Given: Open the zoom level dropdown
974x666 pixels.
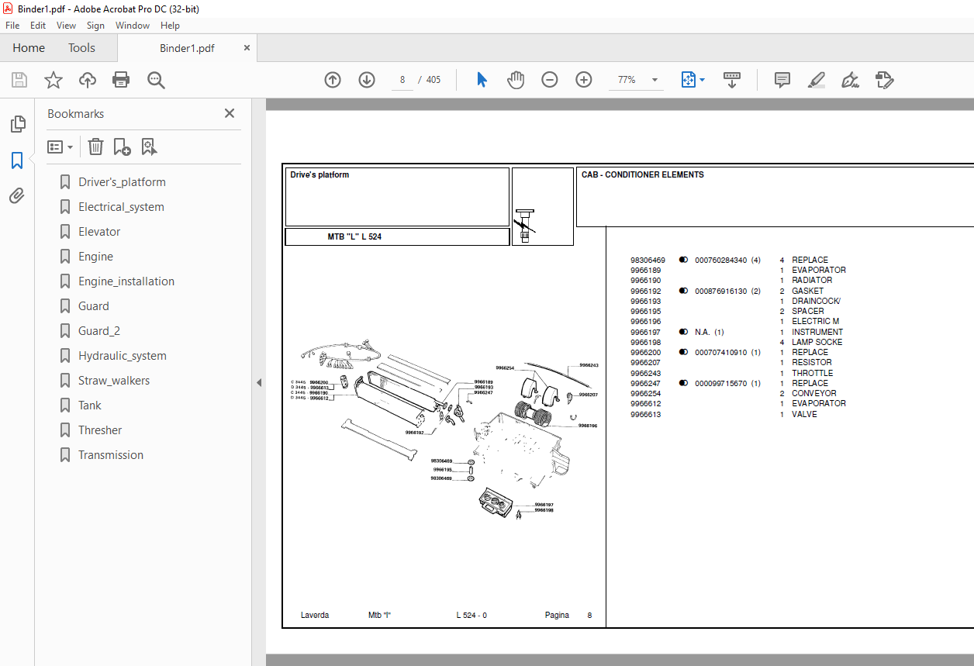Looking at the screenshot, I should [x=655, y=80].
